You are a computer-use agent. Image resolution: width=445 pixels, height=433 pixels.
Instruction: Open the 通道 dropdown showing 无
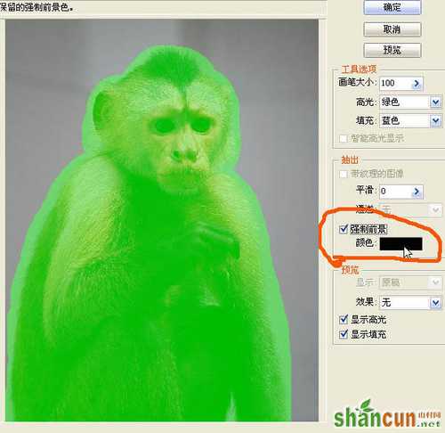click(435, 210)
